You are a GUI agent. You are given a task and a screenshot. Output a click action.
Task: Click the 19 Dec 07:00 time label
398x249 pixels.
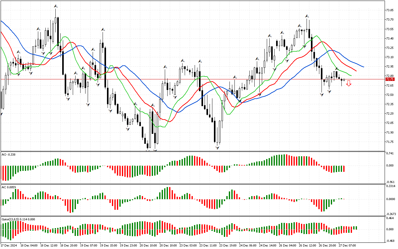(89, 245)
